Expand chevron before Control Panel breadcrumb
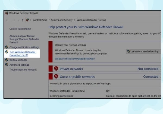Screen dimensions: 163x114 point(31,20)
